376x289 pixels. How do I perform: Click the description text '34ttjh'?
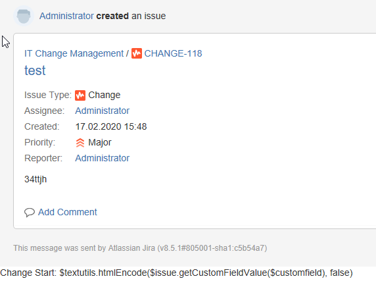[x=35, y=179]
